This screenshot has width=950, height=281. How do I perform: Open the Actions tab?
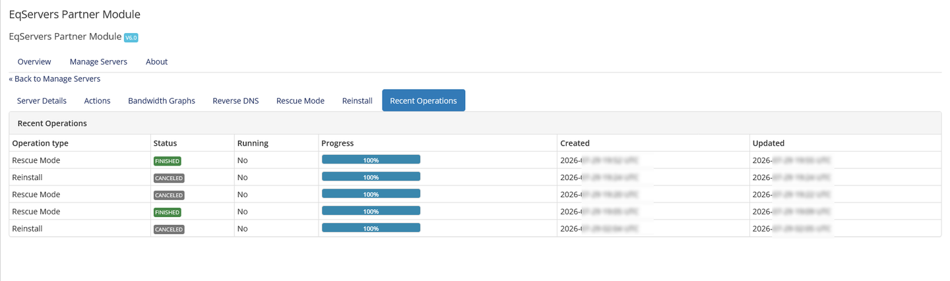coord(97,101)
